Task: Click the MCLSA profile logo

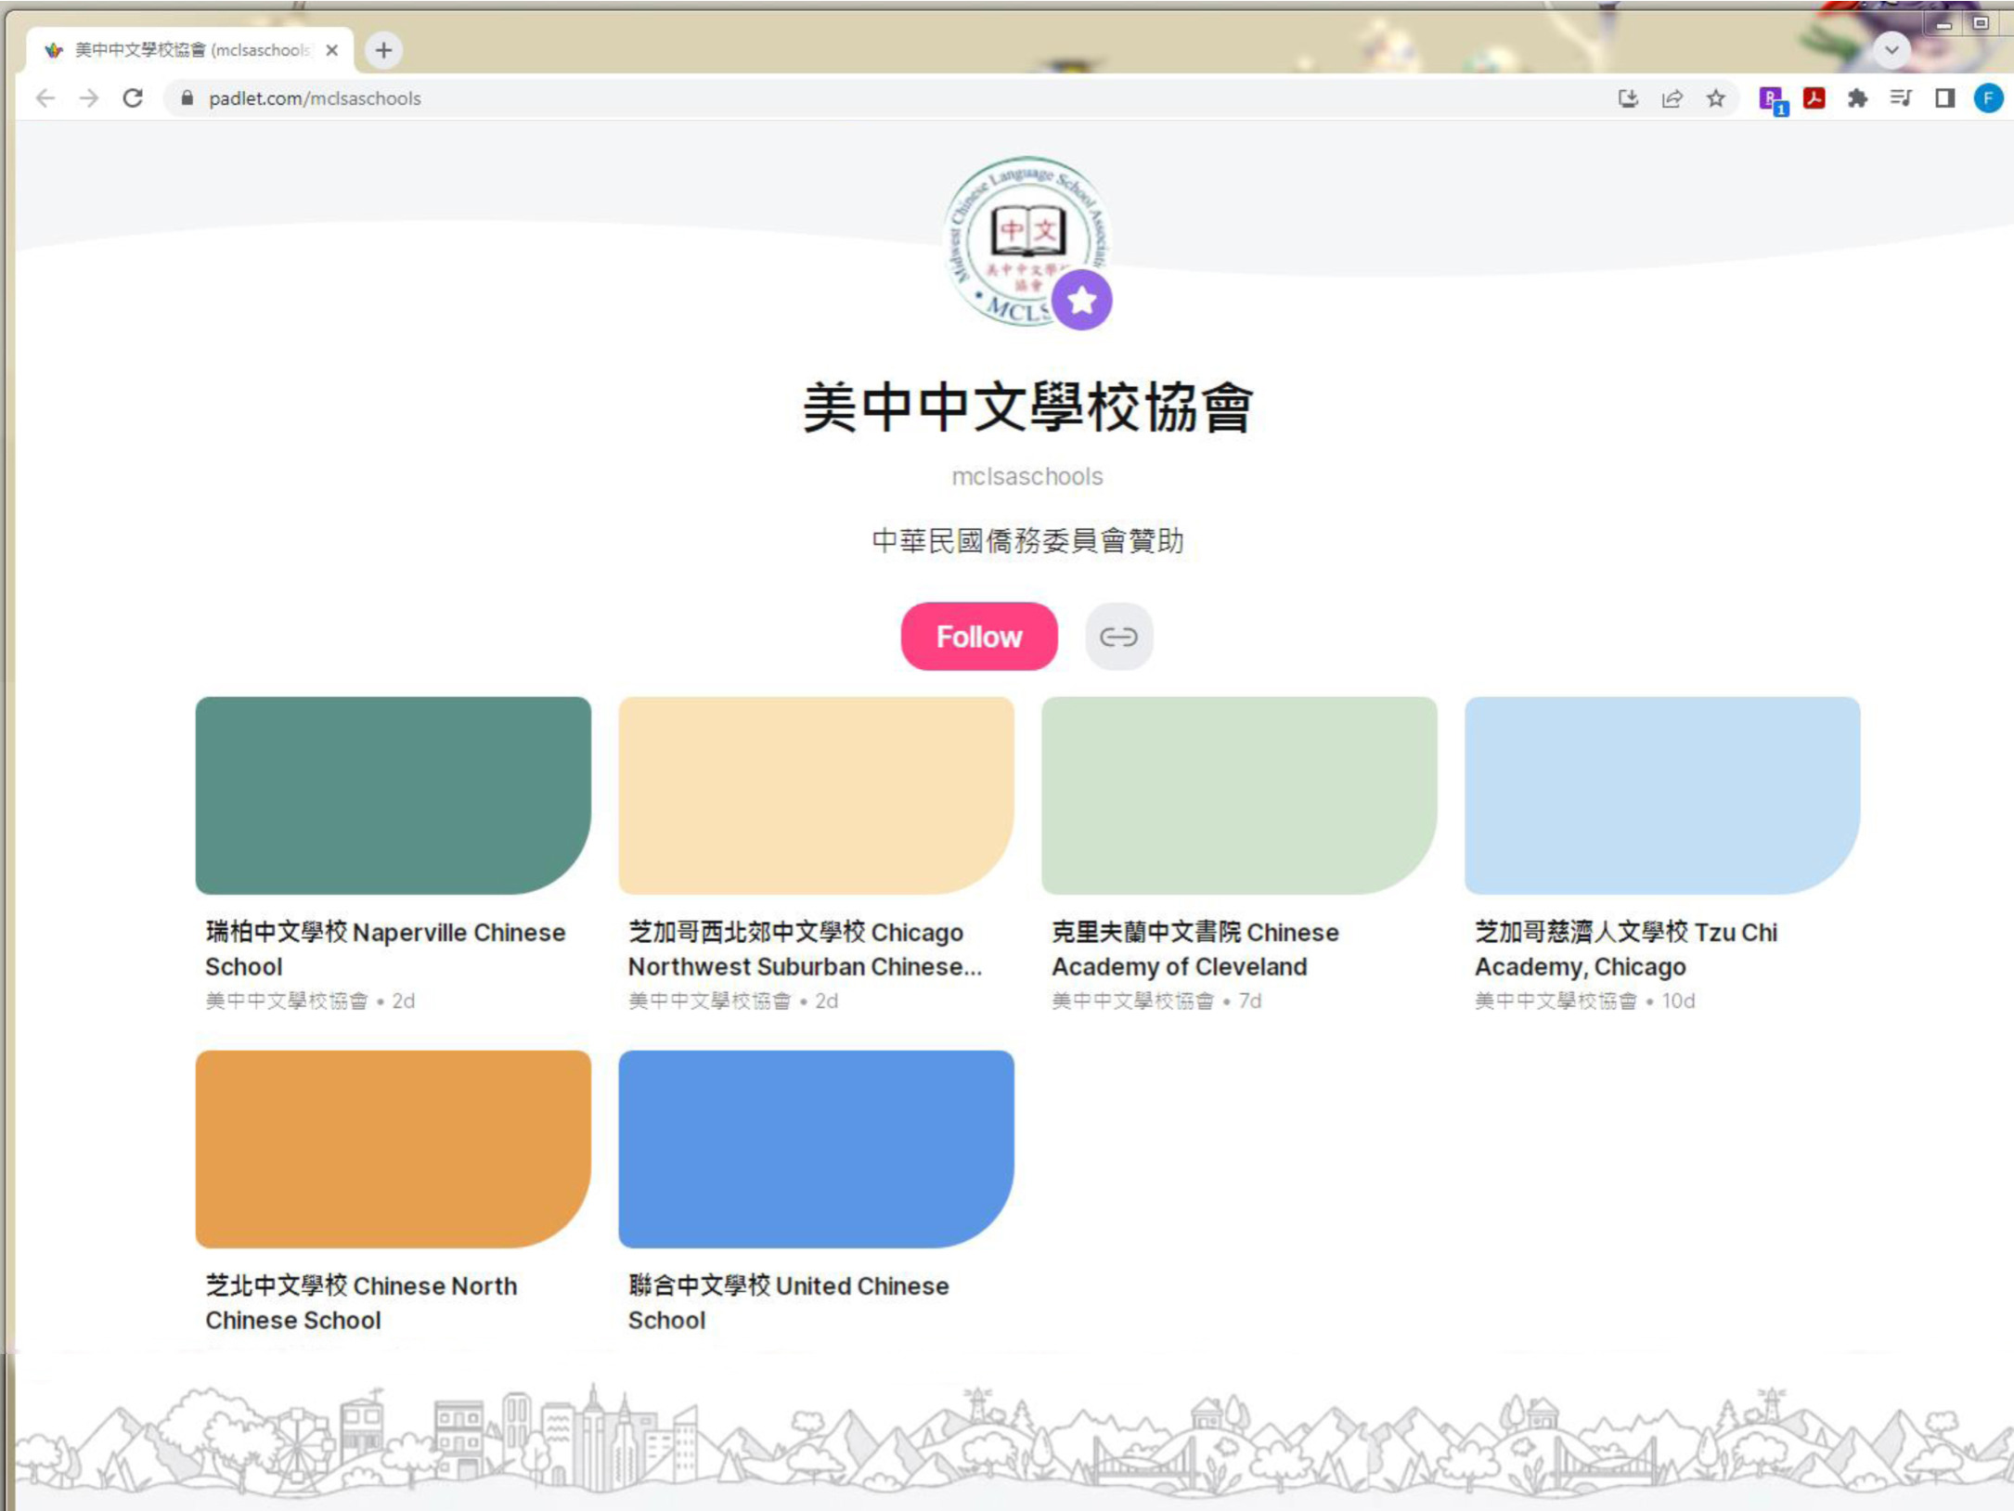Action: click(x=1025, y=241)
